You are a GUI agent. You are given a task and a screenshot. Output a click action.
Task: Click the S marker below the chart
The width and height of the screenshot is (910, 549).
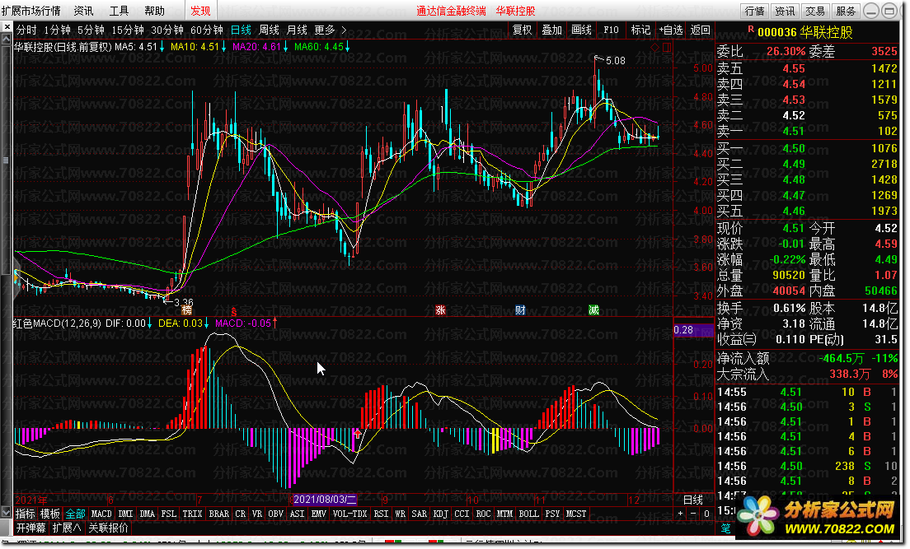click(x=234, y=313)
